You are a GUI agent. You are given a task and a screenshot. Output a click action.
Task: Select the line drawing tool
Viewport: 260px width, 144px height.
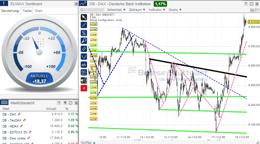pyautogui.click(x=84, y=25)
